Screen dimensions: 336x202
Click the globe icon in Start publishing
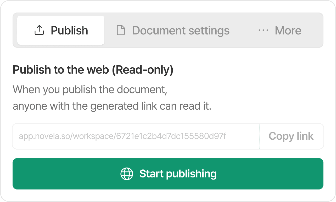click(127, 174)
